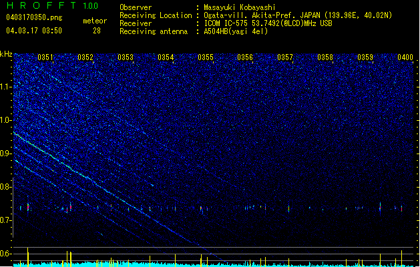Click the 0357 time marker
The width and height of the screenshot is (420, 267).
pyautogui.click(x=285, y=57)
